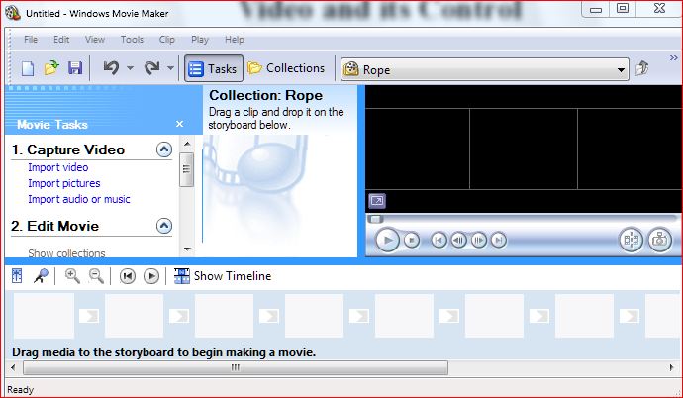Open the Tools menu
Screen dimensions: 683x398
coord(132,40)
